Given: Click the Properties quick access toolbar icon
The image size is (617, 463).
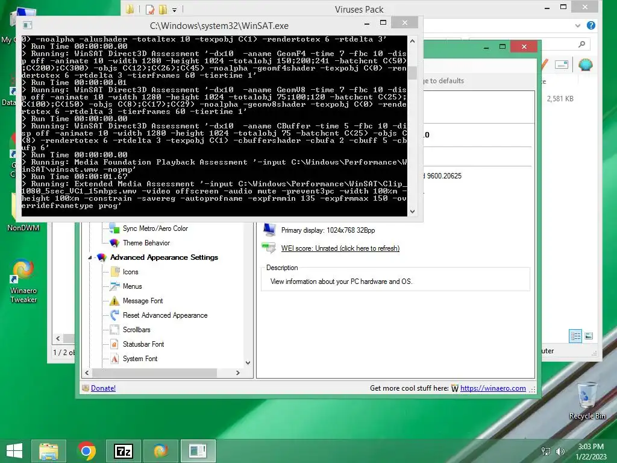Looking at the screenshot, I should [x=150, y=10].
